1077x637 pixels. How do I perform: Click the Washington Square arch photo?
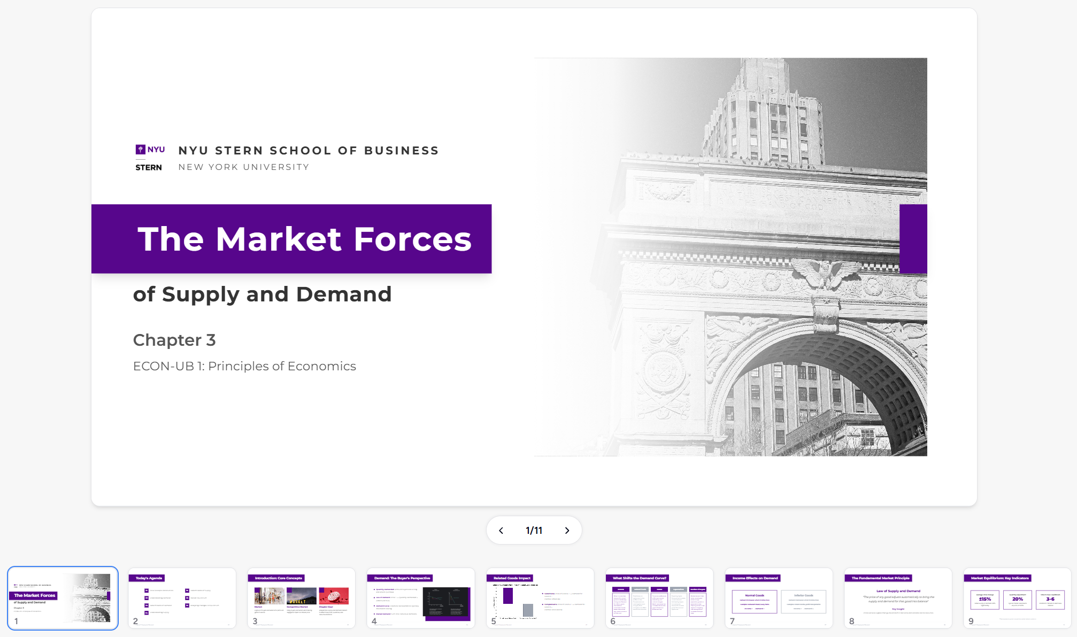coord(749,321)
